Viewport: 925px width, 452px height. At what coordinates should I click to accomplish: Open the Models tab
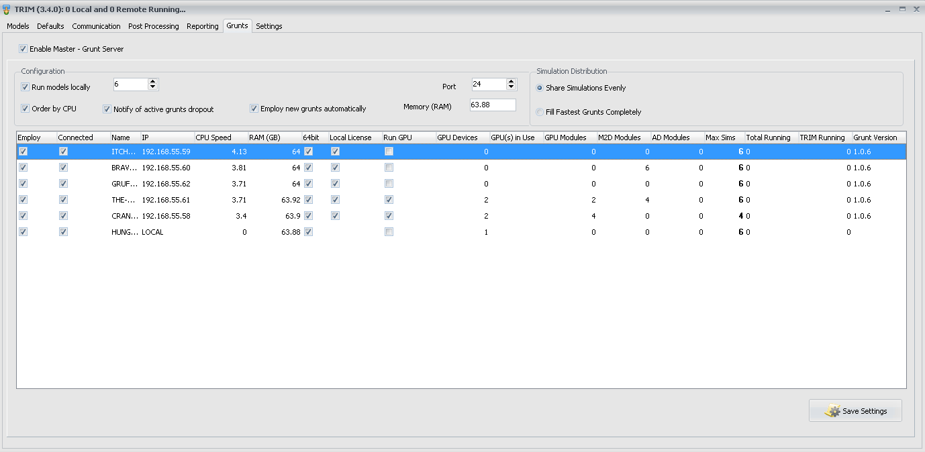click(18, 26)
